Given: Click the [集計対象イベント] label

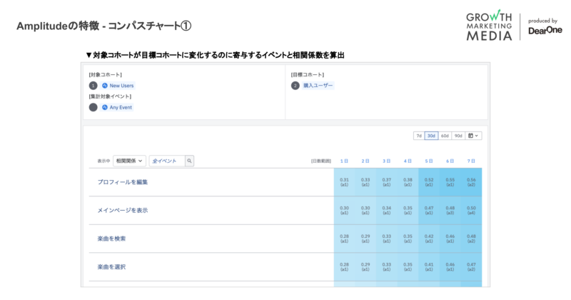Looking at the screenshot, I should pyautogui.click(x=110, y=96).
